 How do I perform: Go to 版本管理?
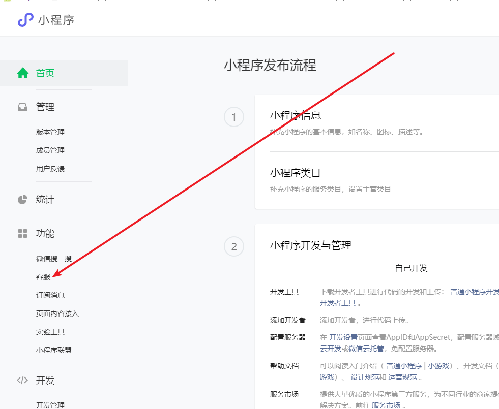point(50,132)
